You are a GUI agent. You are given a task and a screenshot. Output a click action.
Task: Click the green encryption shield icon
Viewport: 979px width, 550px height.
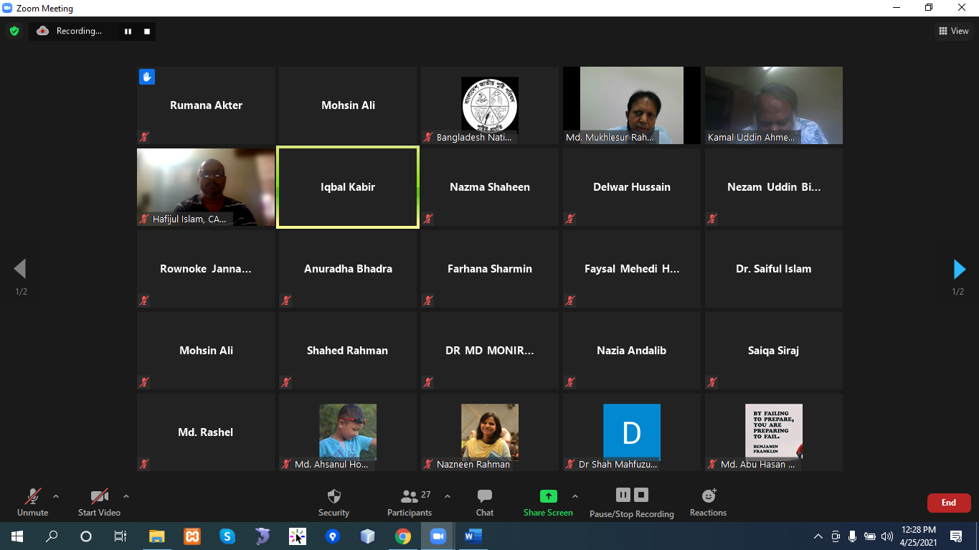pos(14,31)
